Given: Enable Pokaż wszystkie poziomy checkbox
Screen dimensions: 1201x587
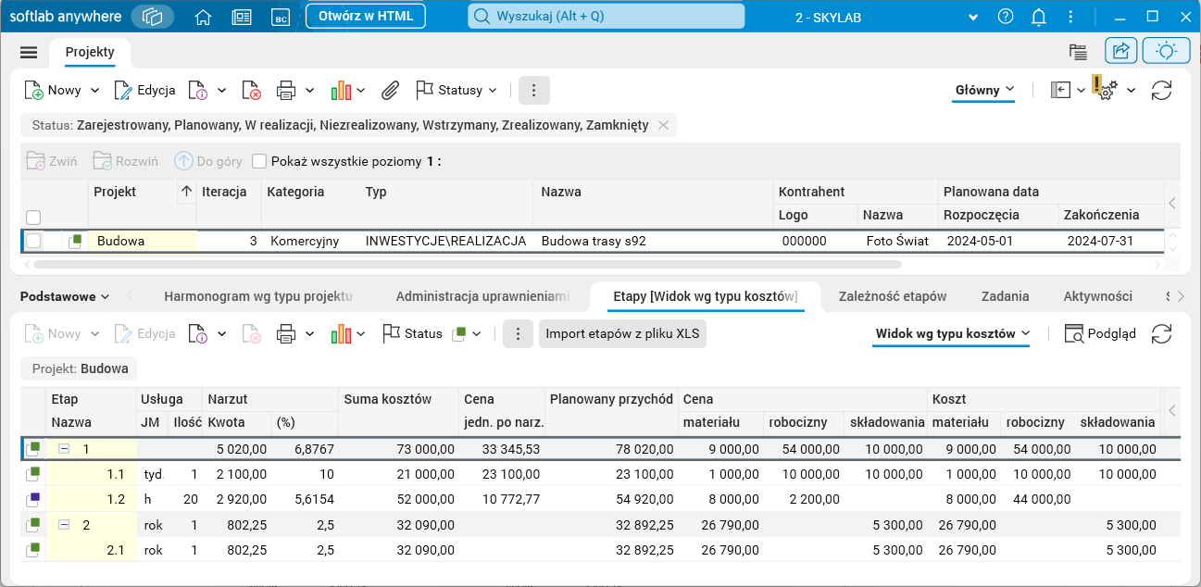Looking at the screenshot, I should 259,160.
